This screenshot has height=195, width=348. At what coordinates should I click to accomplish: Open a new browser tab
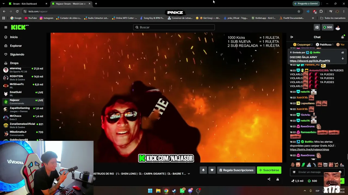coord(96,4)
